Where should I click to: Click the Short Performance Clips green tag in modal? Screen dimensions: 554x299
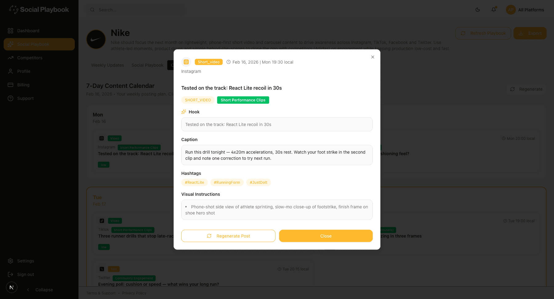tap(243, 100)
